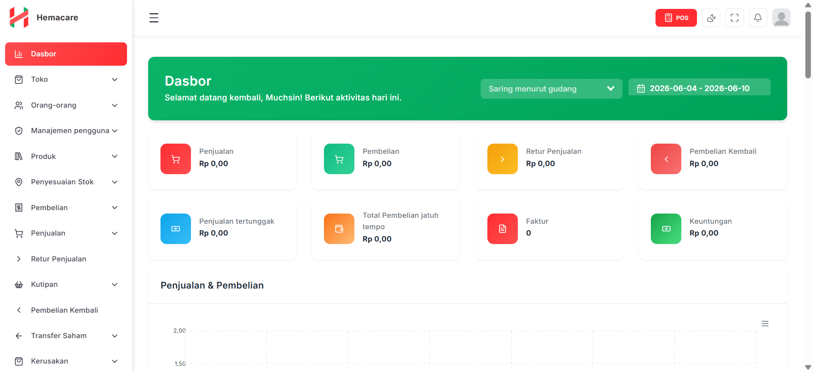Click the calendar icon in date range
Viewport: 813px width, 372px height.
click(641, 89)
